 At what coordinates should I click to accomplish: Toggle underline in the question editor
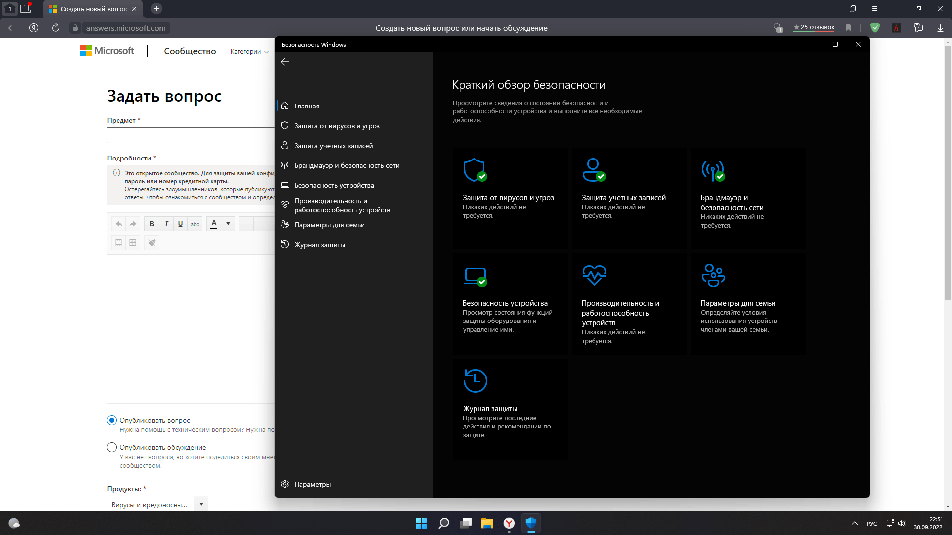(x=180, y=224)
